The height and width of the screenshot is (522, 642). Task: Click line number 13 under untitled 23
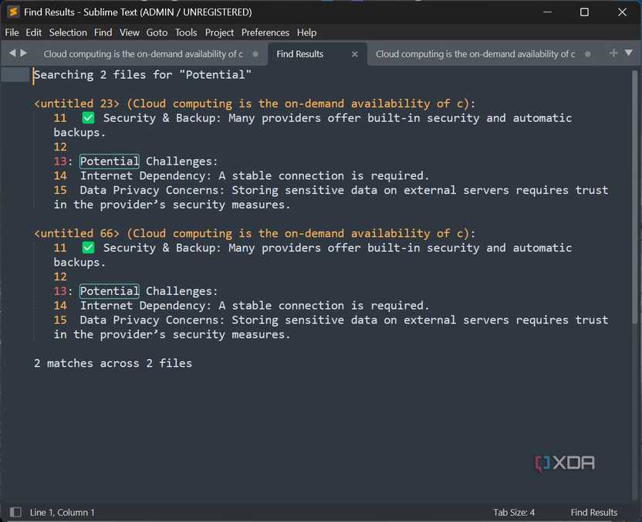click(x=59, y=161)
